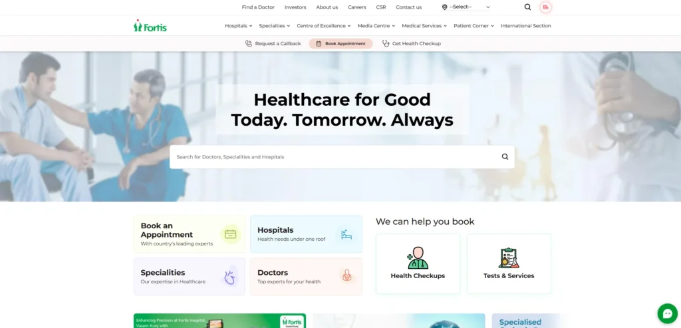This screenshot has height=328, width=681.
Task: Expand the Hospitals menu
Action: (239, 26)
